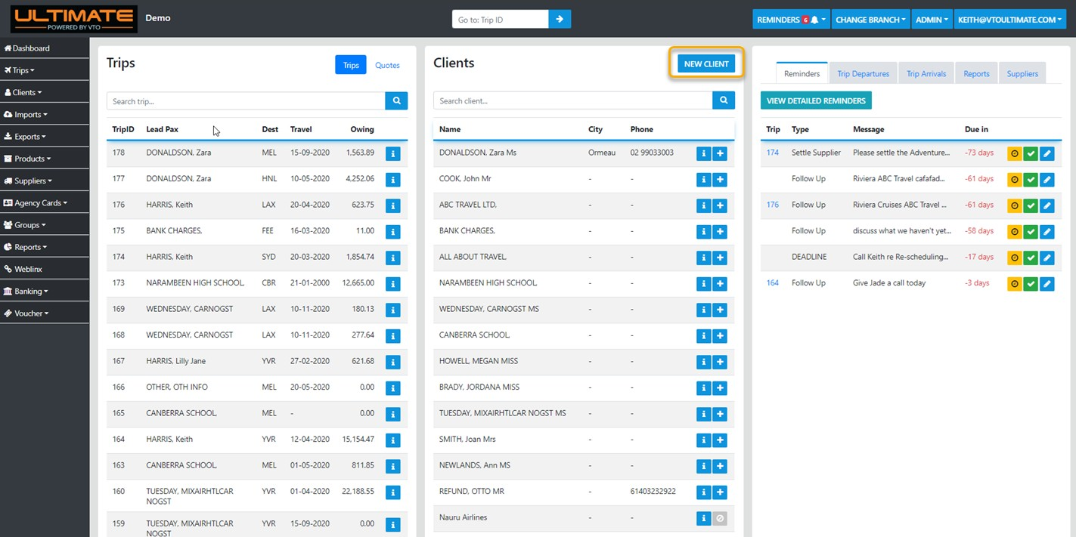Image resolution: width=1076 pixels, height=537 pixels.
Task: Snooze the Settle Supplier reminder
Action: (1015, 153)
